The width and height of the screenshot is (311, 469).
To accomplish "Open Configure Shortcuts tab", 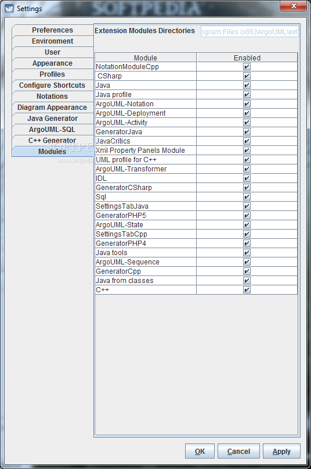I will click(x=53, y=85).
